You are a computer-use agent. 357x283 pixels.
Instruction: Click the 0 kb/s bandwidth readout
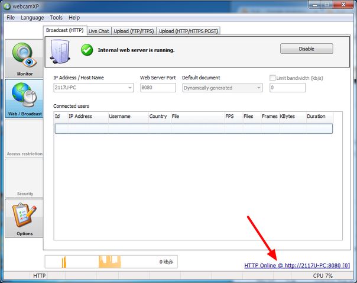[166, 262]
